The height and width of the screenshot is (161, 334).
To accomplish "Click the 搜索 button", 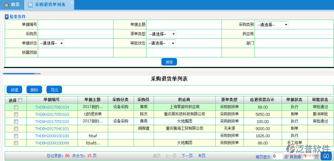I will click(169, 62).
